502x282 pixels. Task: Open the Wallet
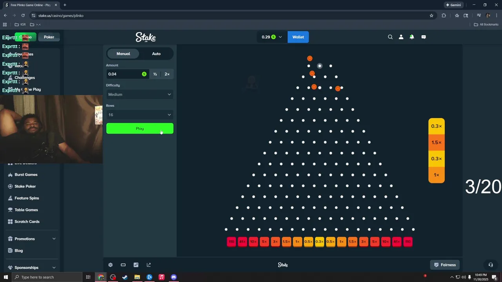[298, 37]
